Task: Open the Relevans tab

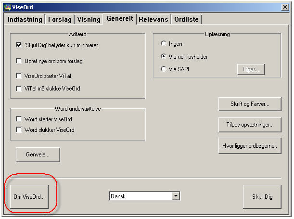Action: pyautogui.click(x=153, y=19)
